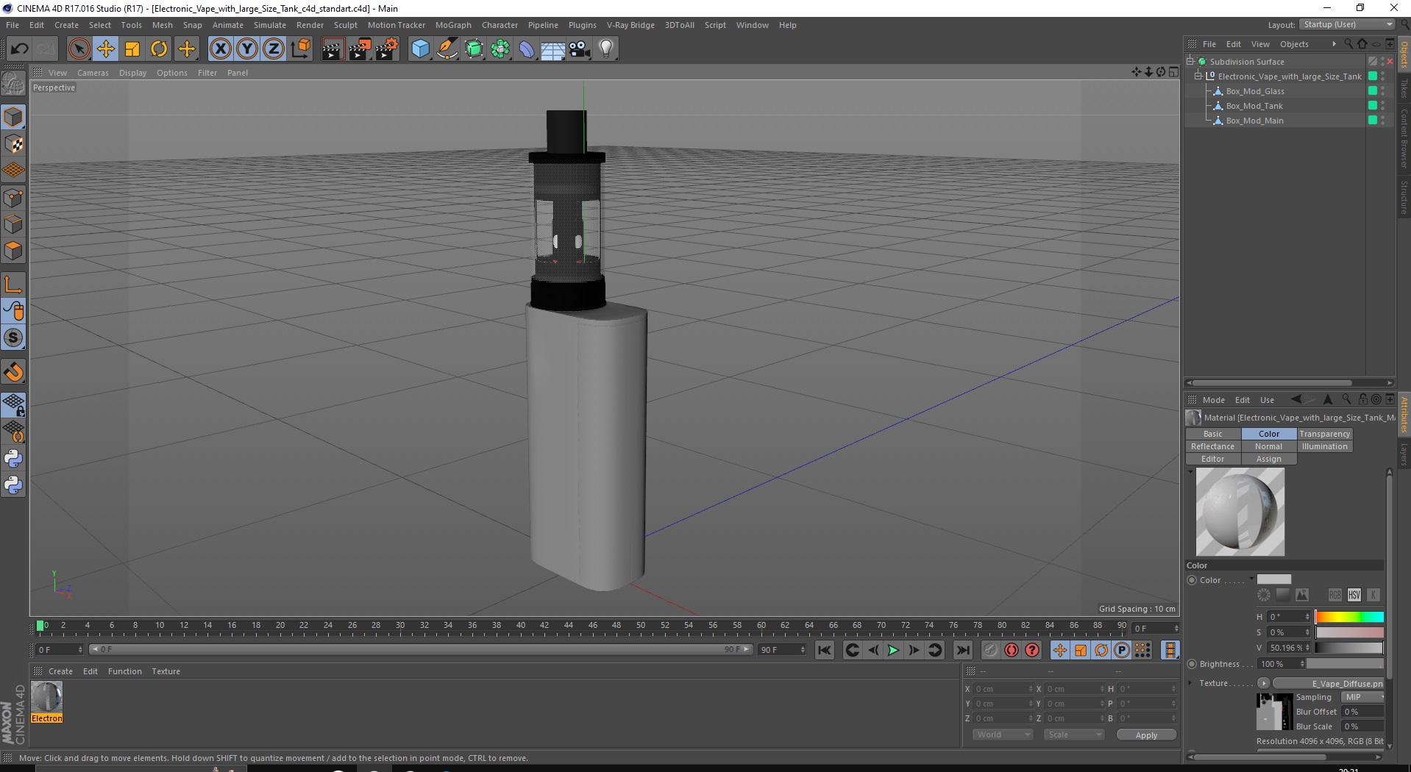Switch to Texture mode
Image resolution: width=1411 pixels, height=772 pixels.
tap(13, 144)
